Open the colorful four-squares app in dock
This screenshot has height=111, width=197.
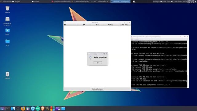[53, 109]
